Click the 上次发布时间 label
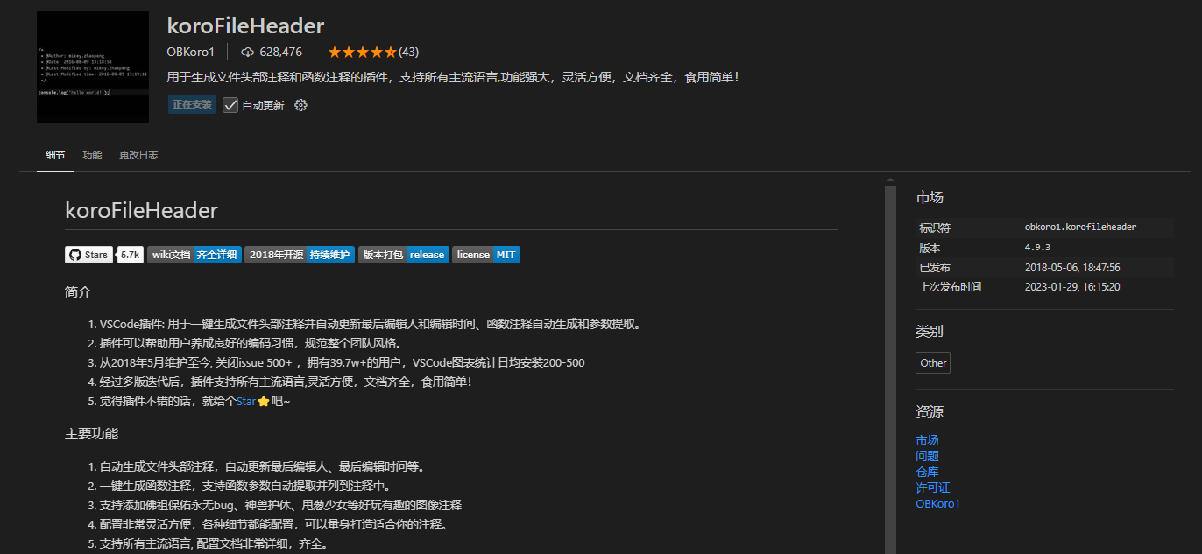The height and width of the screenshot is (554, 1202). (951, 287)
